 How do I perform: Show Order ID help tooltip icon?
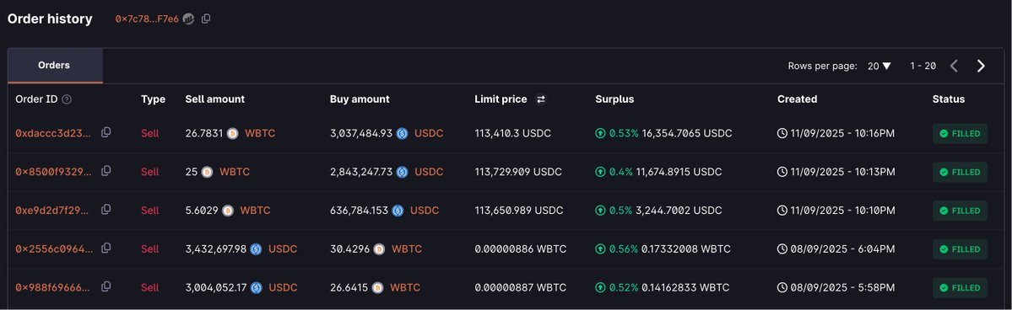pyautogui.click(x=67, y=99)
